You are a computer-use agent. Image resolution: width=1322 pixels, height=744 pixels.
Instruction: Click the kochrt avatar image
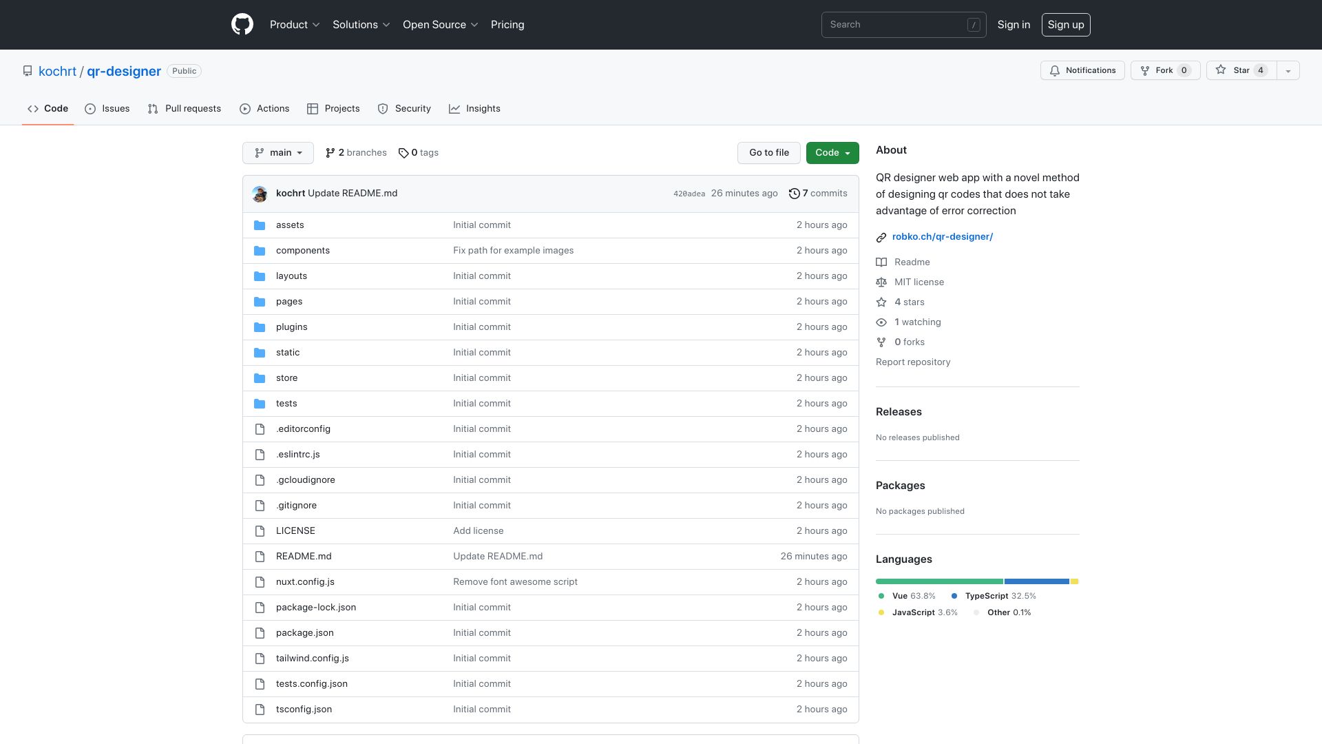pyautogui.click(x=260, y=194)
